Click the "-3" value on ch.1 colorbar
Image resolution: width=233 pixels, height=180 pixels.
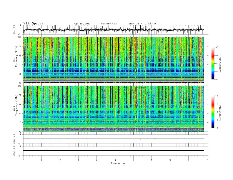(217, 47)
